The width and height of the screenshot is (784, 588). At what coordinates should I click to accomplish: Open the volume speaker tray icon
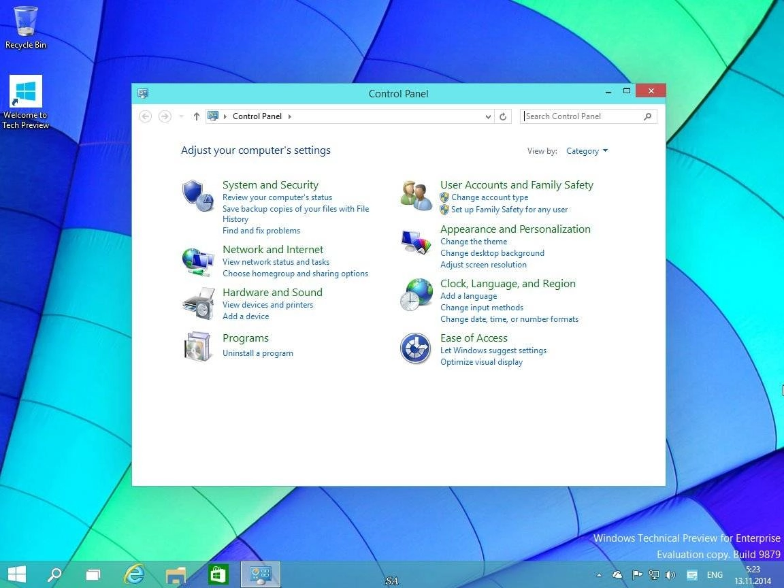click(x=670, y=575)
